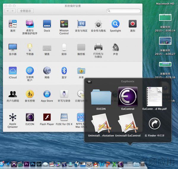Open 声音 (Sound) preferences
The width and height of the screenshot is (178, 169).
click(115, 47)
